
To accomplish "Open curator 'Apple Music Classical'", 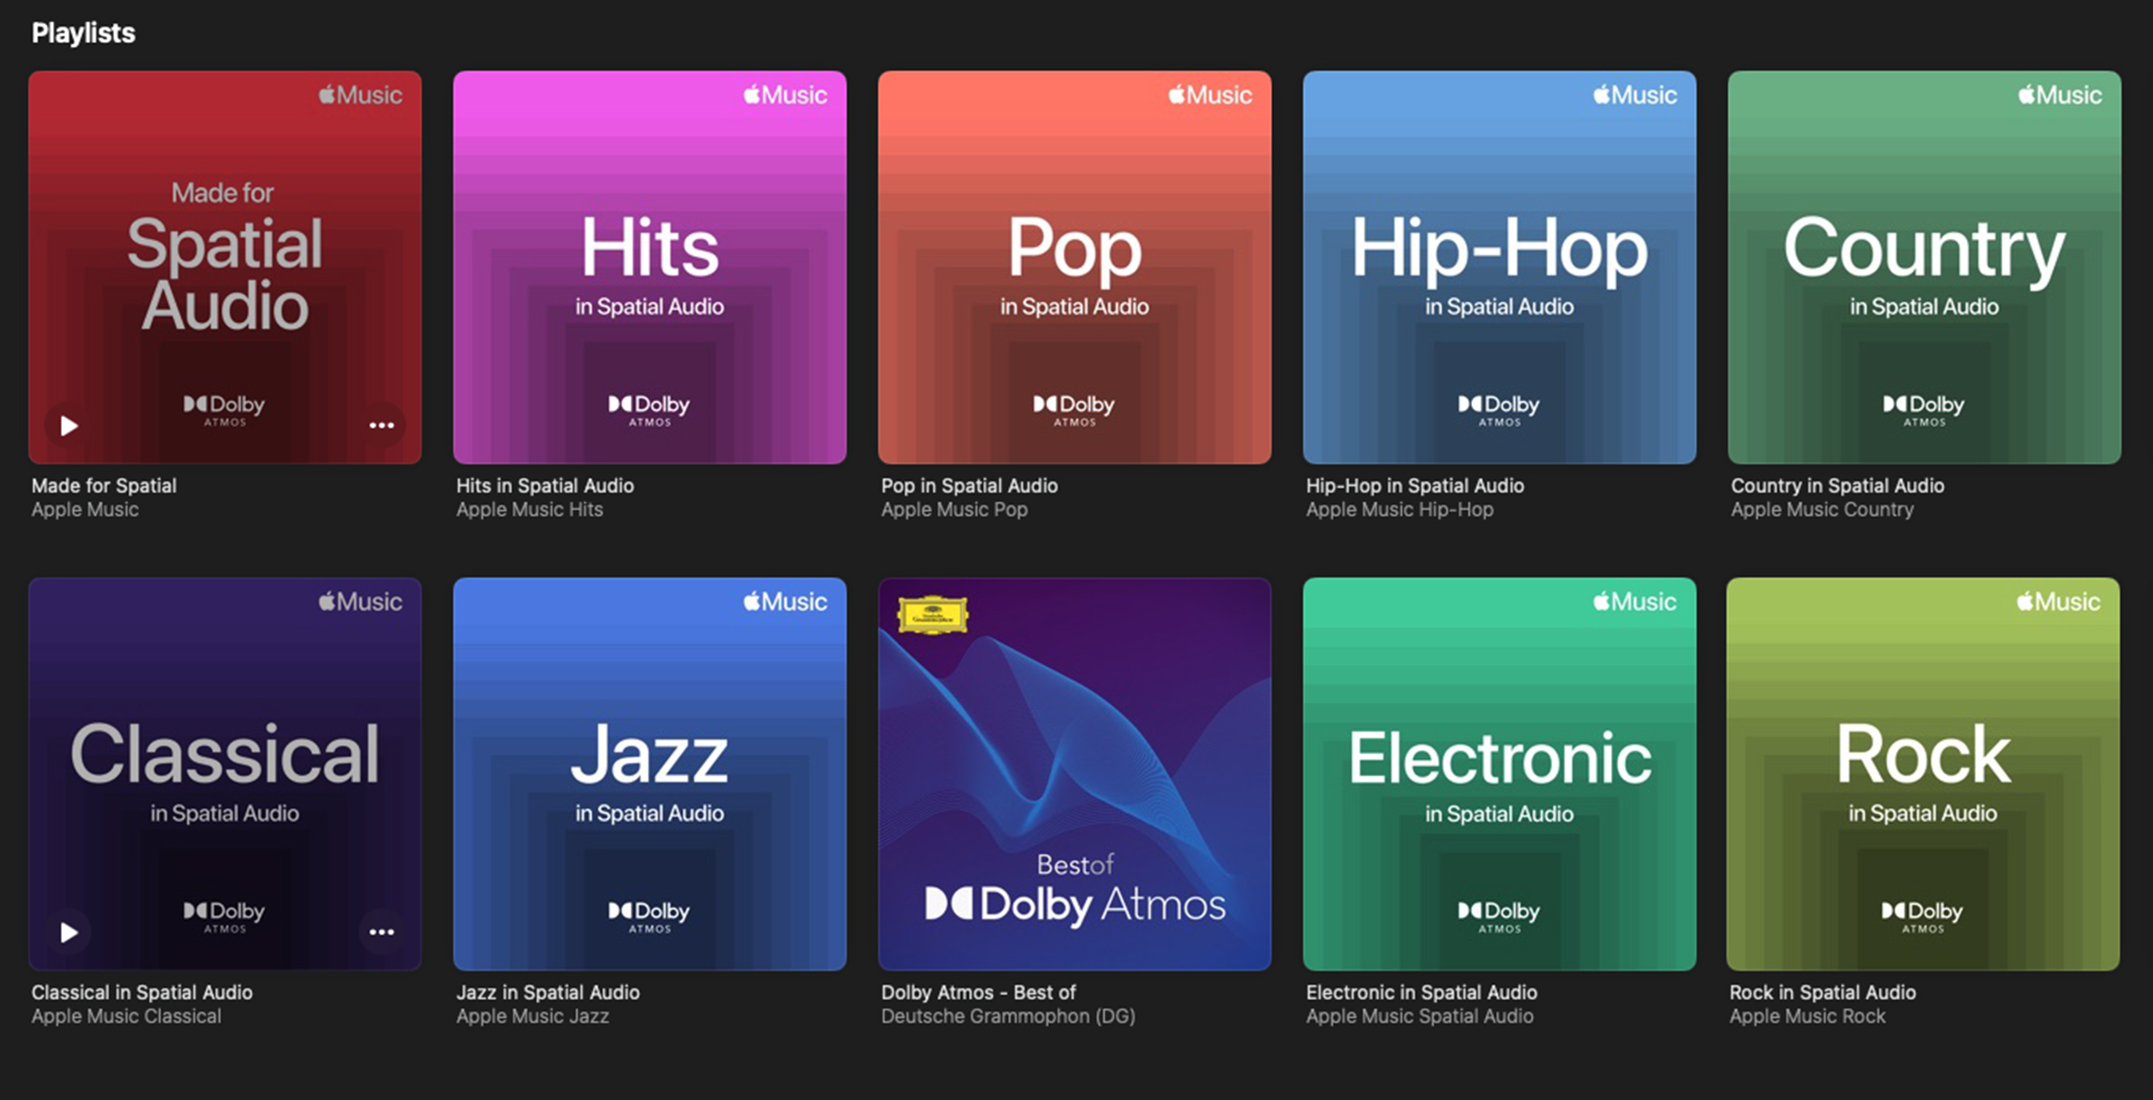I will coord(126,1017).
